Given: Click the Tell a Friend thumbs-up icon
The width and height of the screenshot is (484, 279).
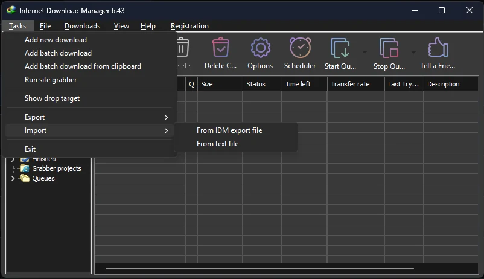Looking at the screenshot, I should coord(438,47).
